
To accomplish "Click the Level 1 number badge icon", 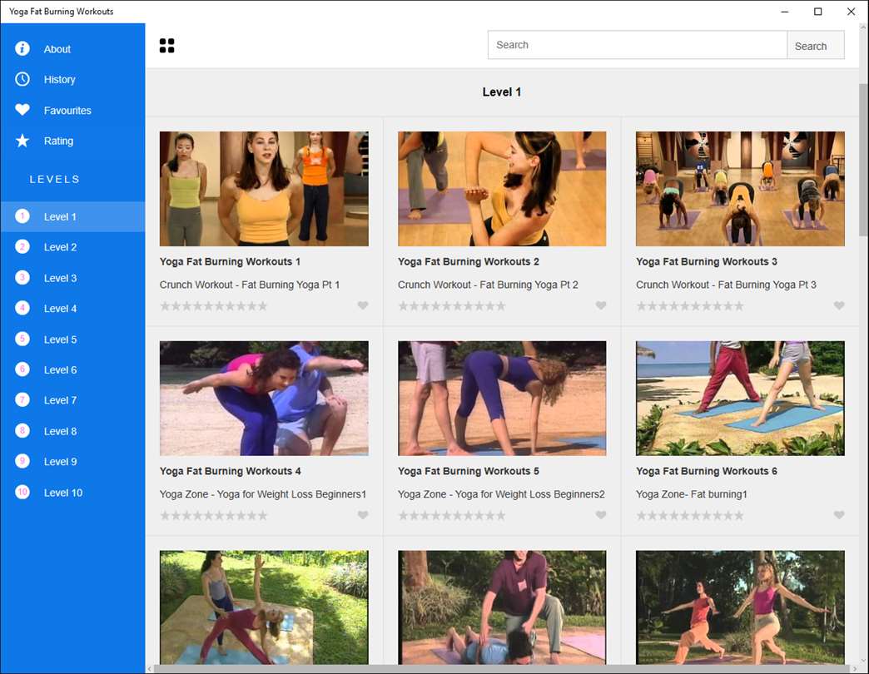I will pos(22,216).
